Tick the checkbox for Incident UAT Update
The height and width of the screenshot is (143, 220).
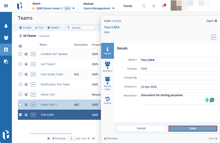[x=20, y=54]
